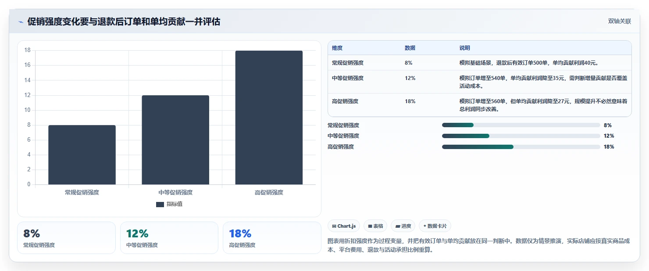Screen dimensions: 649x271
Task: Click the 中等促销强度 bar in the chart
Action: (175, 140)
